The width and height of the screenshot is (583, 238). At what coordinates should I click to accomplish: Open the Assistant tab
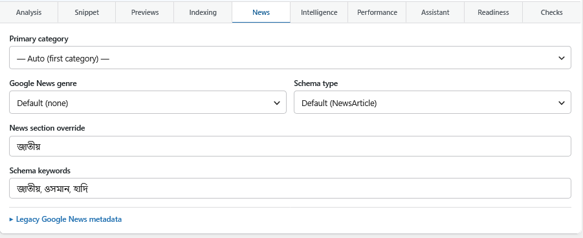435,12
